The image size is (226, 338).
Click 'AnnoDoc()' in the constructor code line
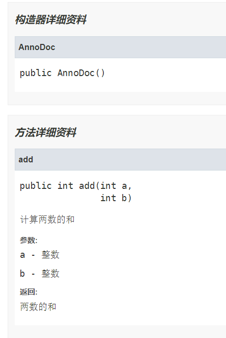81,73
